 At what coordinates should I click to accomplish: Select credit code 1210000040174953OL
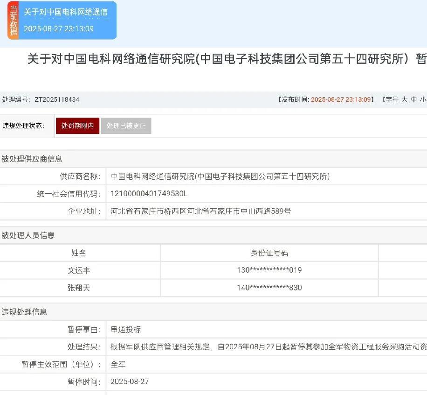click(x=149, y=194)
